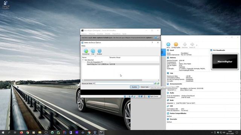241x135 pixels.
Task: Click the taskbar search icon
Action: pyautogui.click(x=9, y=132)
